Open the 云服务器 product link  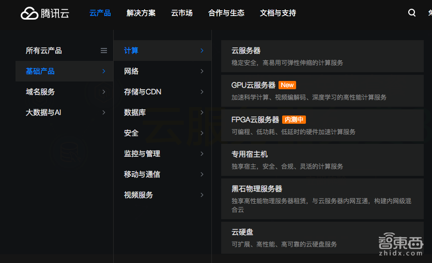pos(246,51)
